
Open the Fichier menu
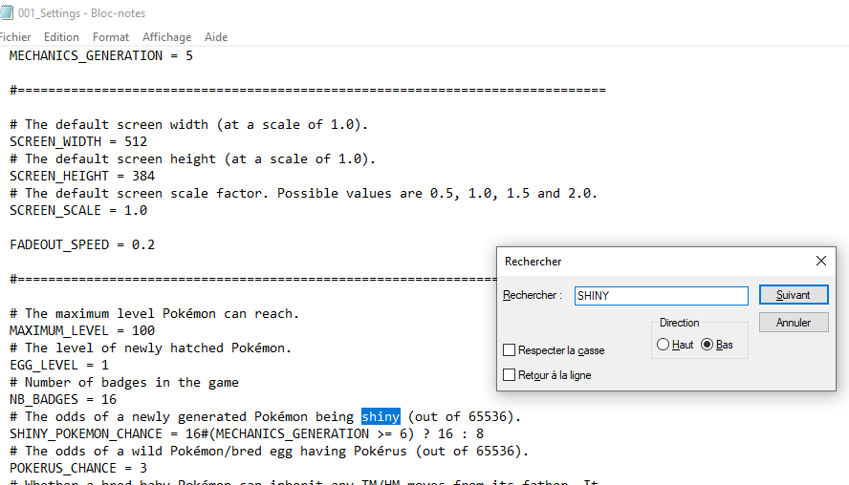[x=13, y=37]
